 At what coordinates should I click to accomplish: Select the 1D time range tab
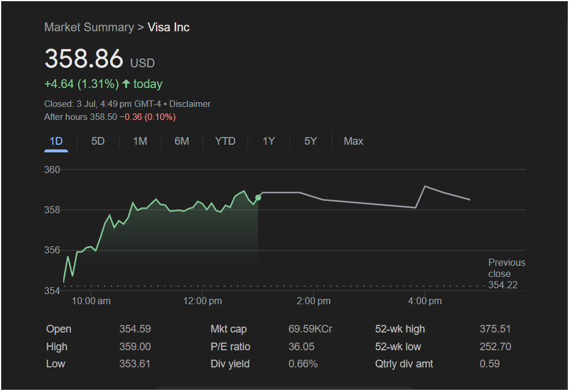click(x=56, y=141)
